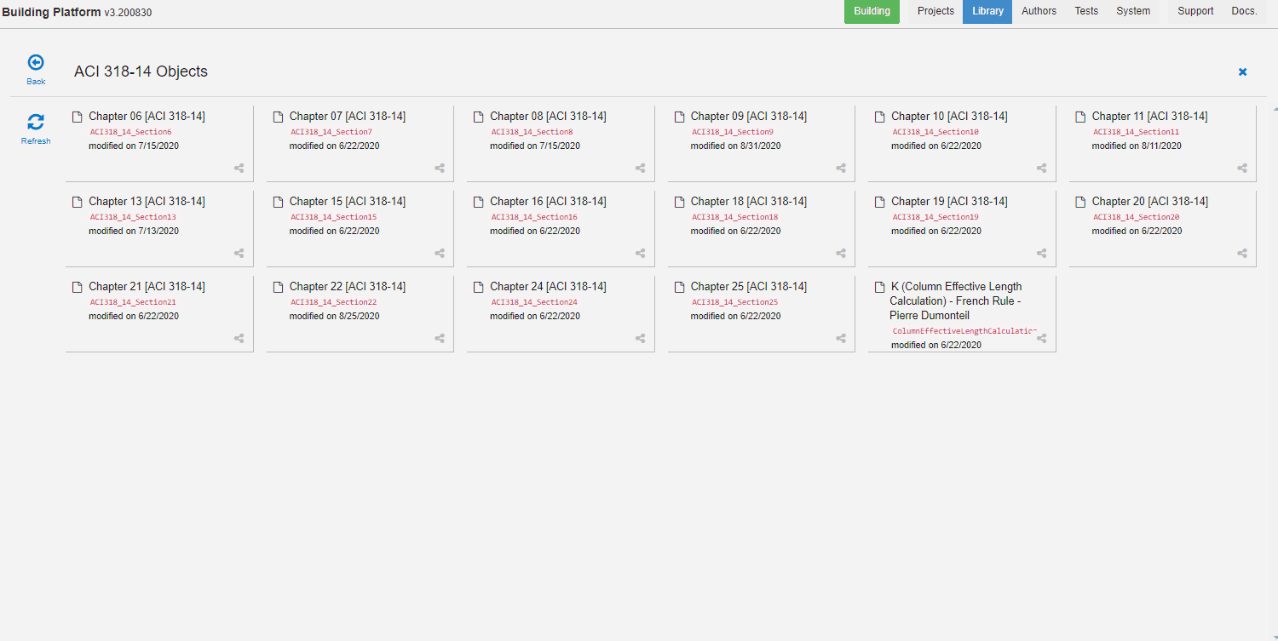Click the Chapter 25 document icon

pyautogui.click(x=679, y=287)
